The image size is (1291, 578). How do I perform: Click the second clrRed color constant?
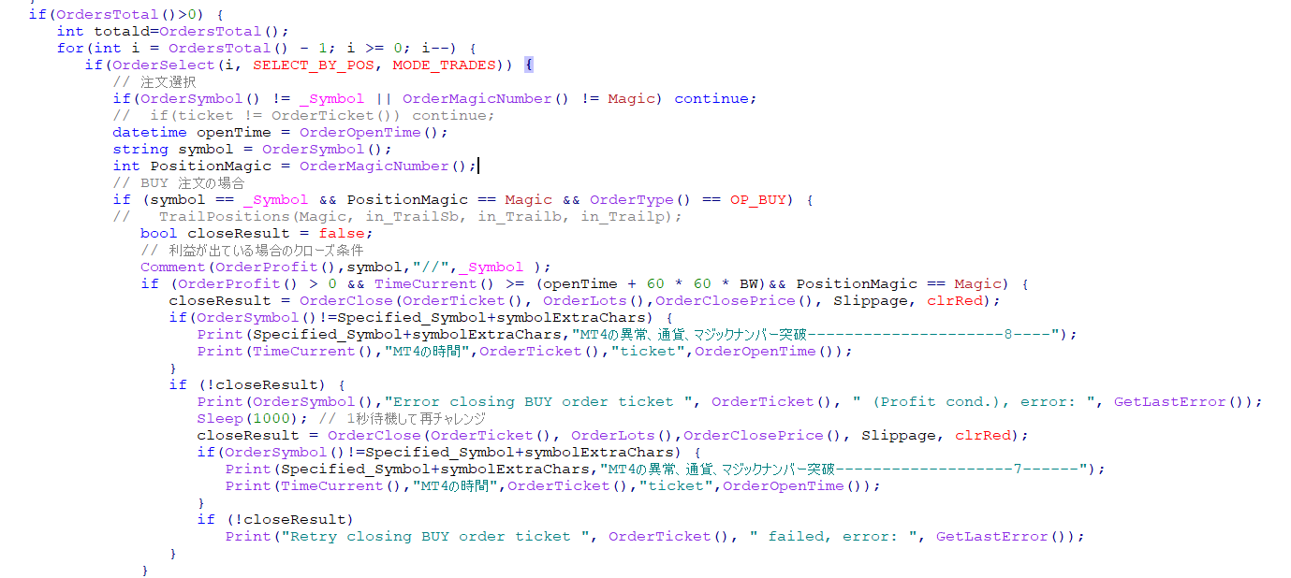[978, 435]
